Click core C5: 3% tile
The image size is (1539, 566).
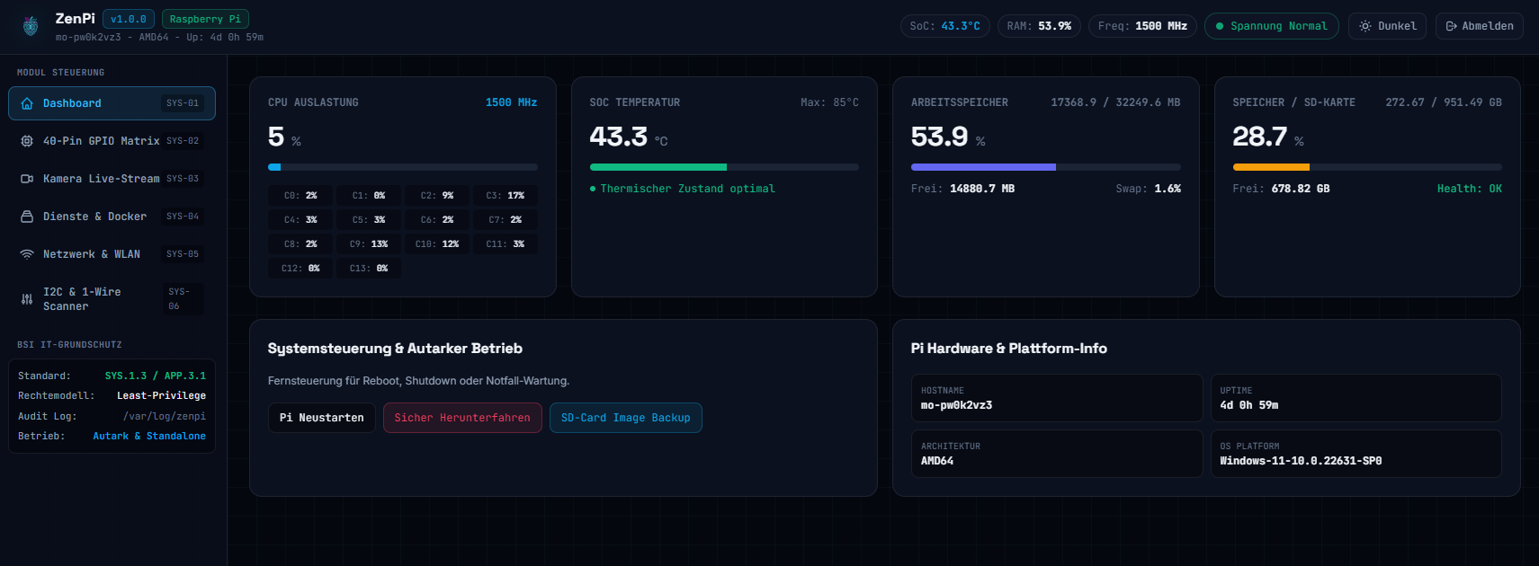(x=369, y=219)
